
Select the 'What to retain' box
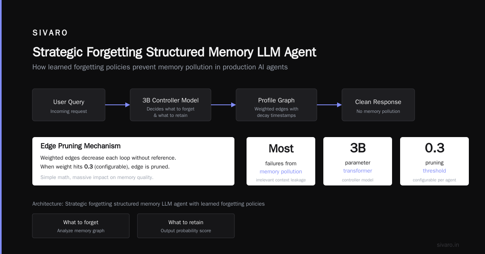(186, 226)
